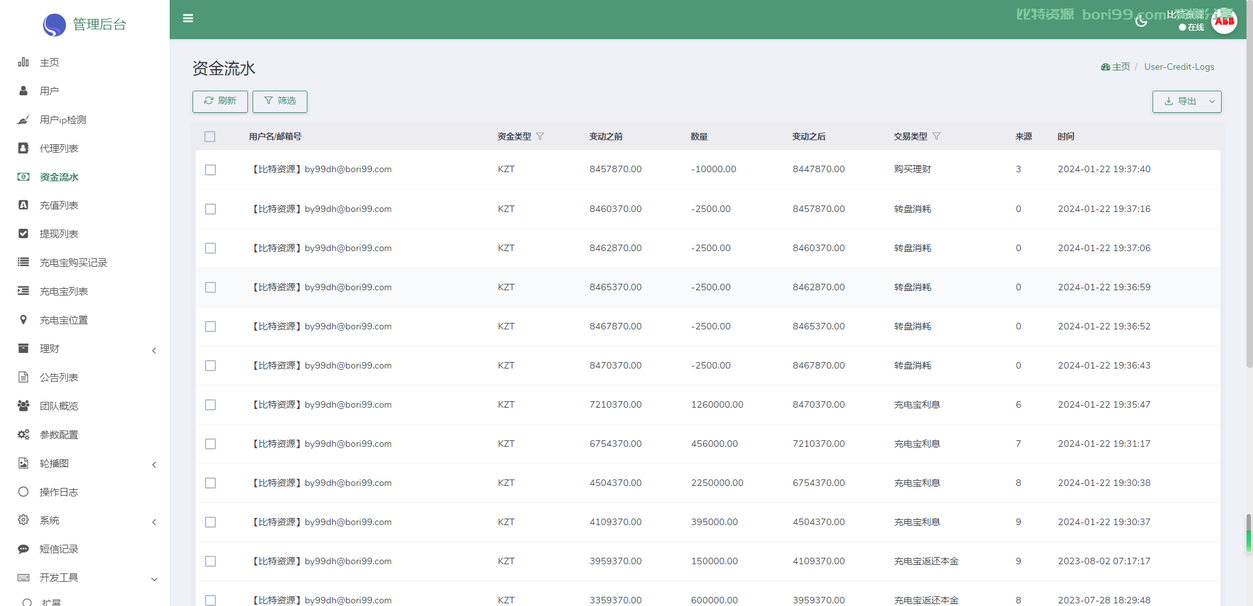
Task: Click the 时间 column header
Action: click(1066, 136)
